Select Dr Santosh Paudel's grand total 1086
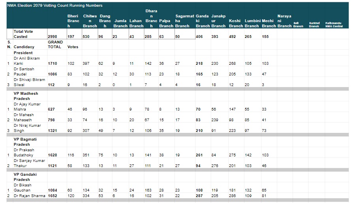Screen dimensions: 351x203 click(x=53, y=74)
